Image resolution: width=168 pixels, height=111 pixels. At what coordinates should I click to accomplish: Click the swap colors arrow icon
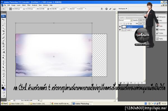(x=4, y=85)
